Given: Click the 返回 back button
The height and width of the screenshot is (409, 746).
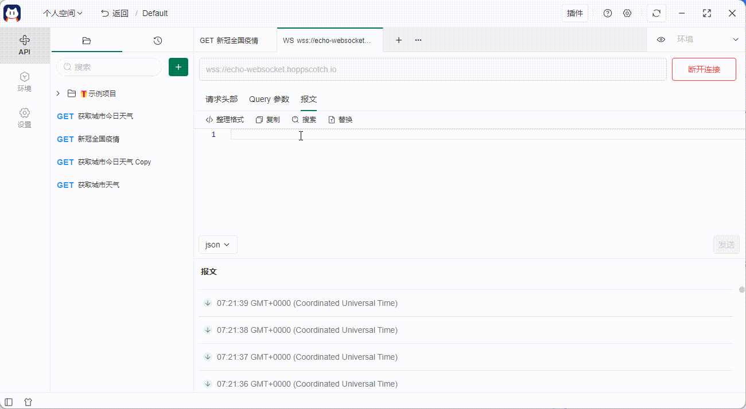Looking at the screenshot, I should click(x=114, y=13).
